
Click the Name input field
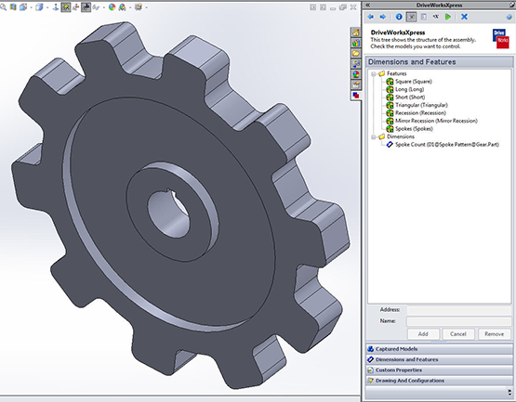click(x=459, y=321)
